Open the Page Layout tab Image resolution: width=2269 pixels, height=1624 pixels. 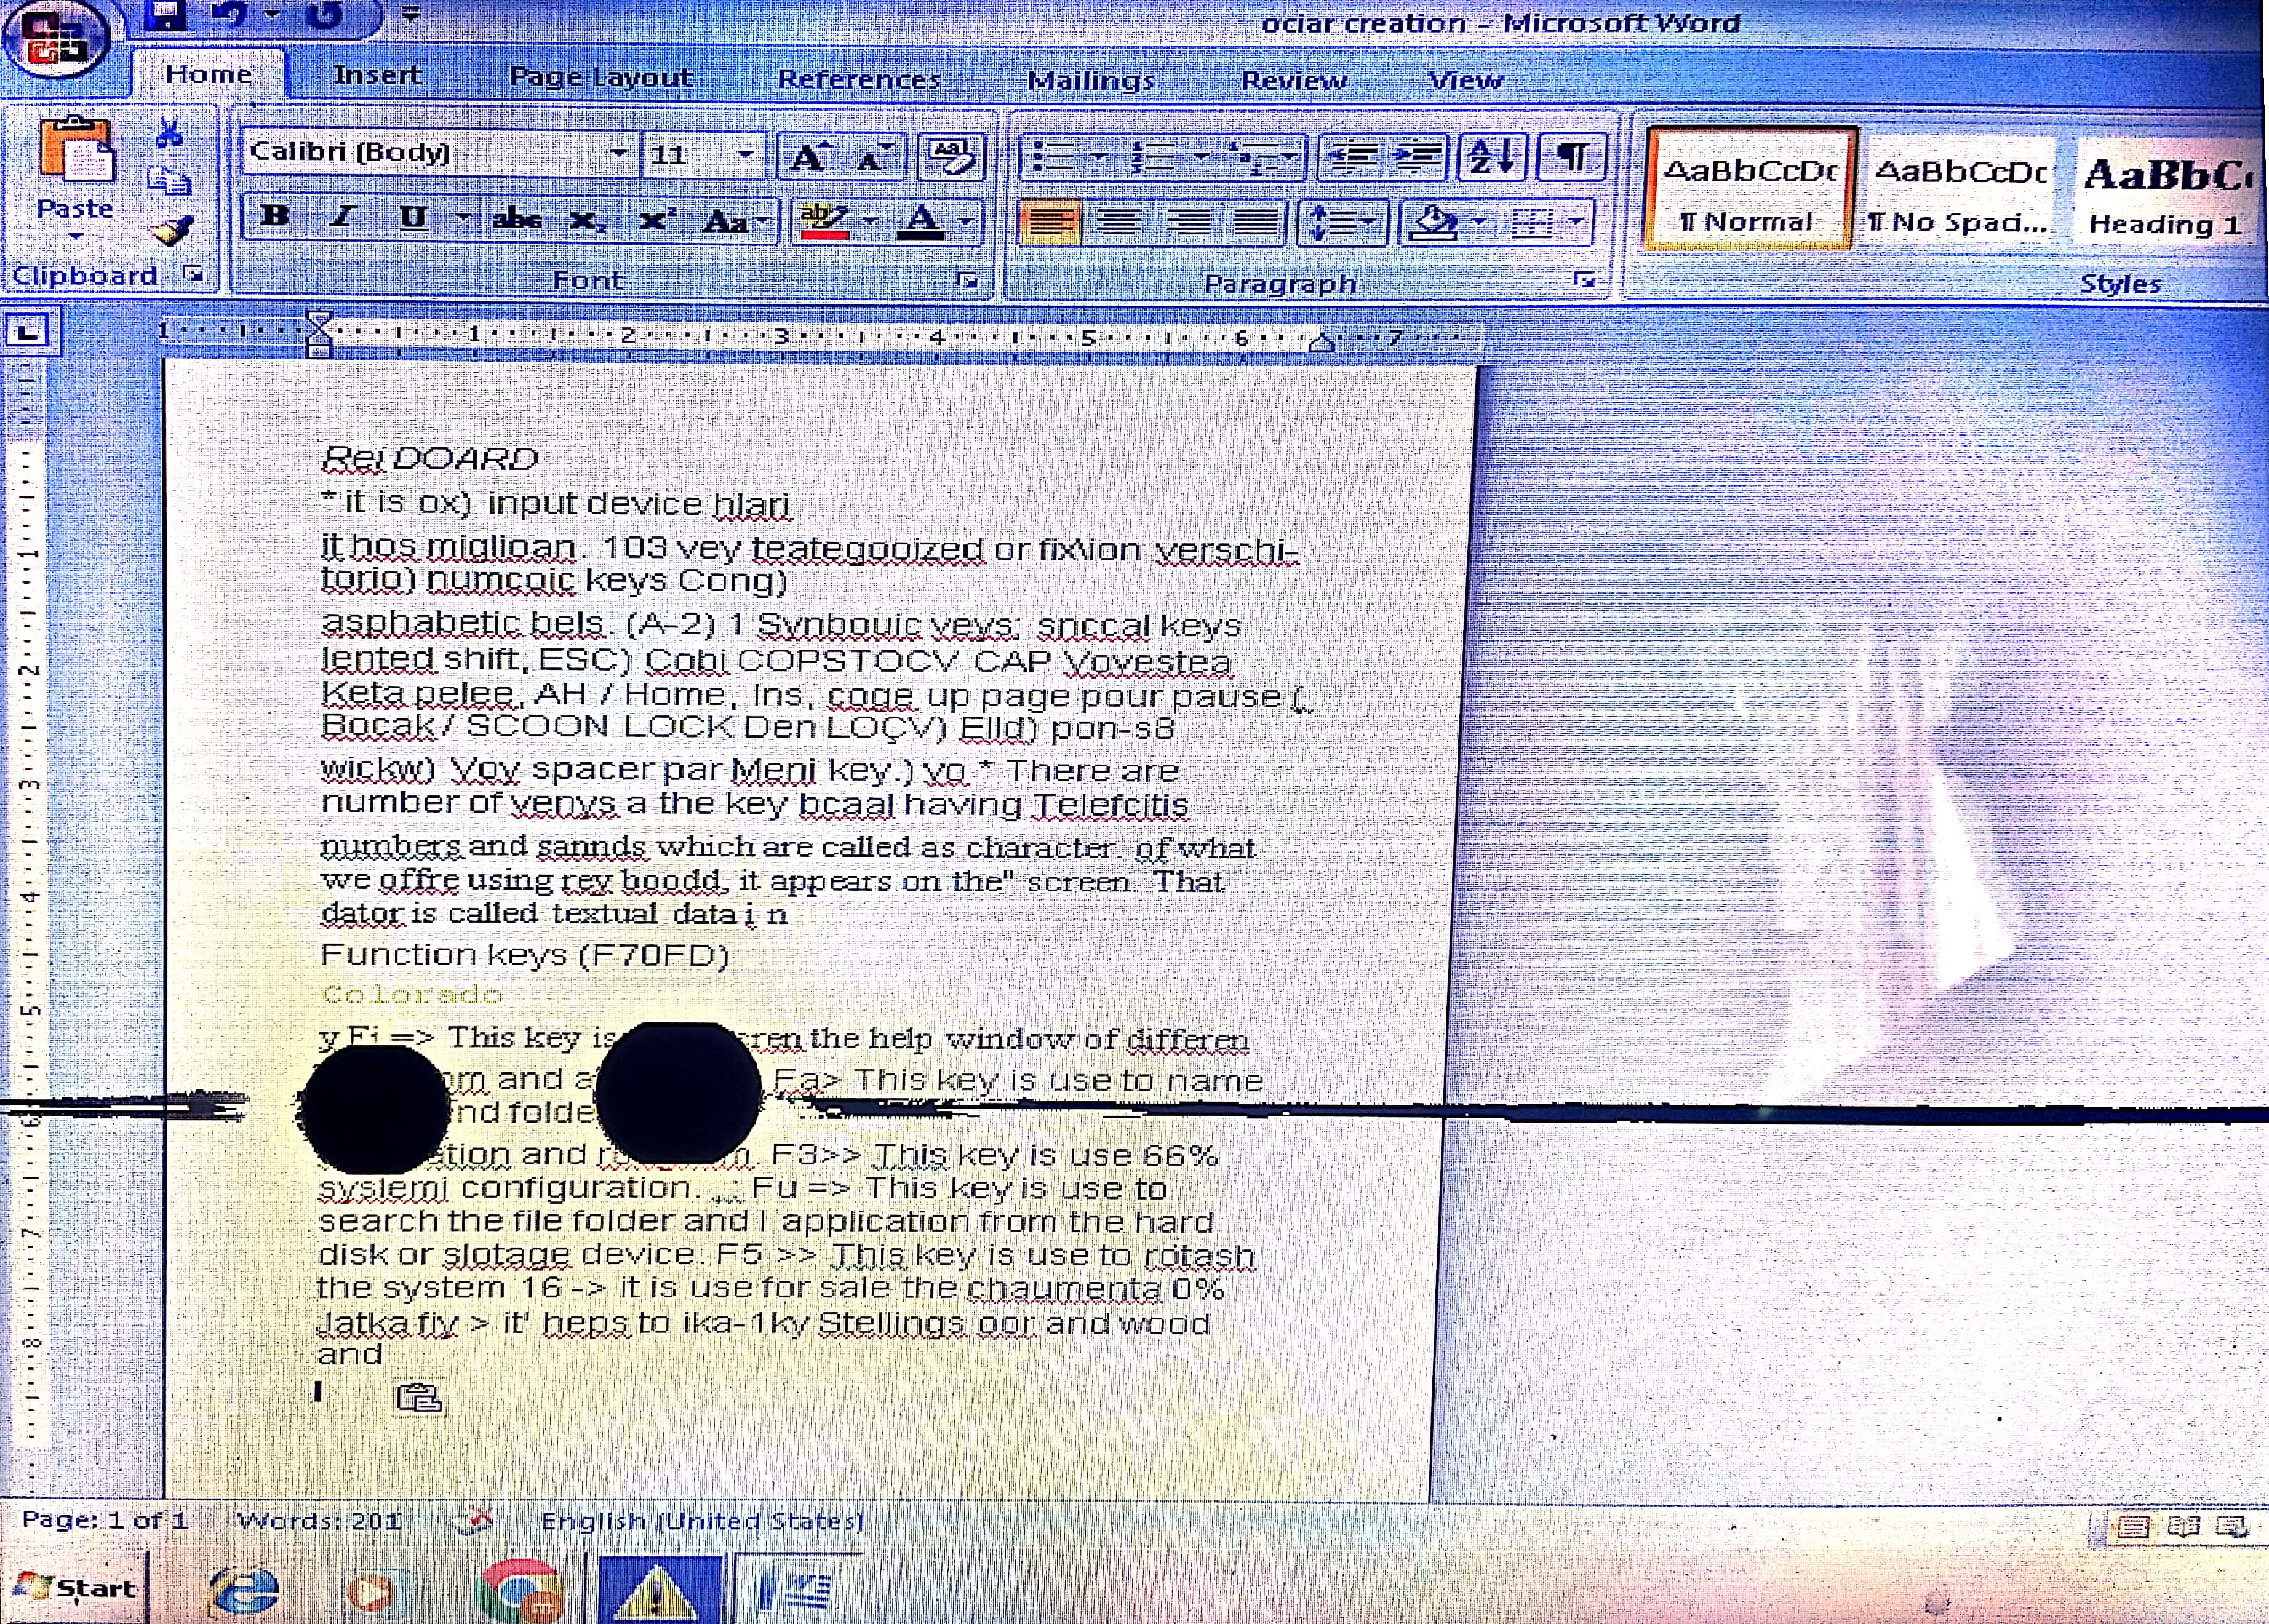coord(600,77)
